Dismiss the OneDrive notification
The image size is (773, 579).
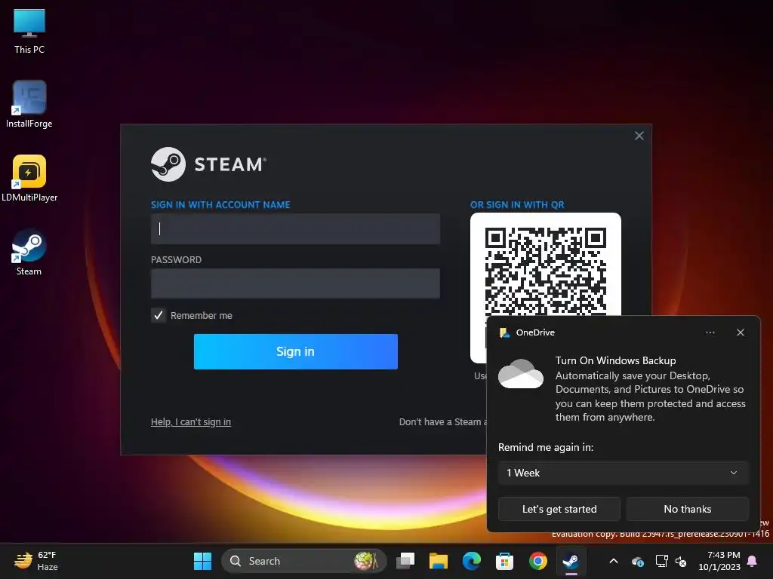(741, 332)
